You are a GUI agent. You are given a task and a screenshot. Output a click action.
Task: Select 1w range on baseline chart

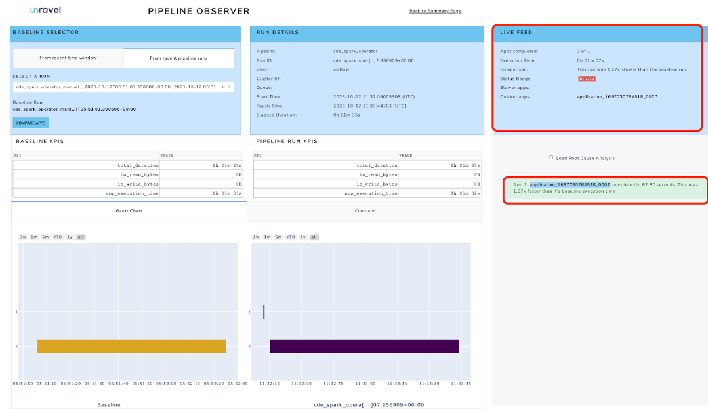[x=22, y=237]
